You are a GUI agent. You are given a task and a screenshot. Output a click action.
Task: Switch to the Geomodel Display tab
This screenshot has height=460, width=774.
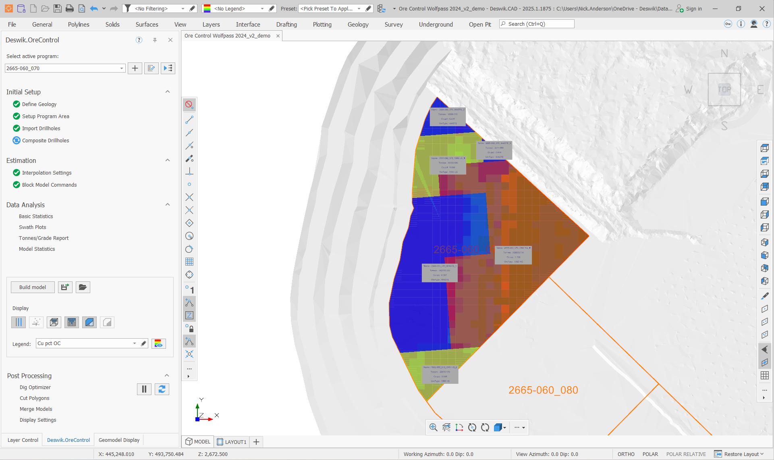coord(119,440)
